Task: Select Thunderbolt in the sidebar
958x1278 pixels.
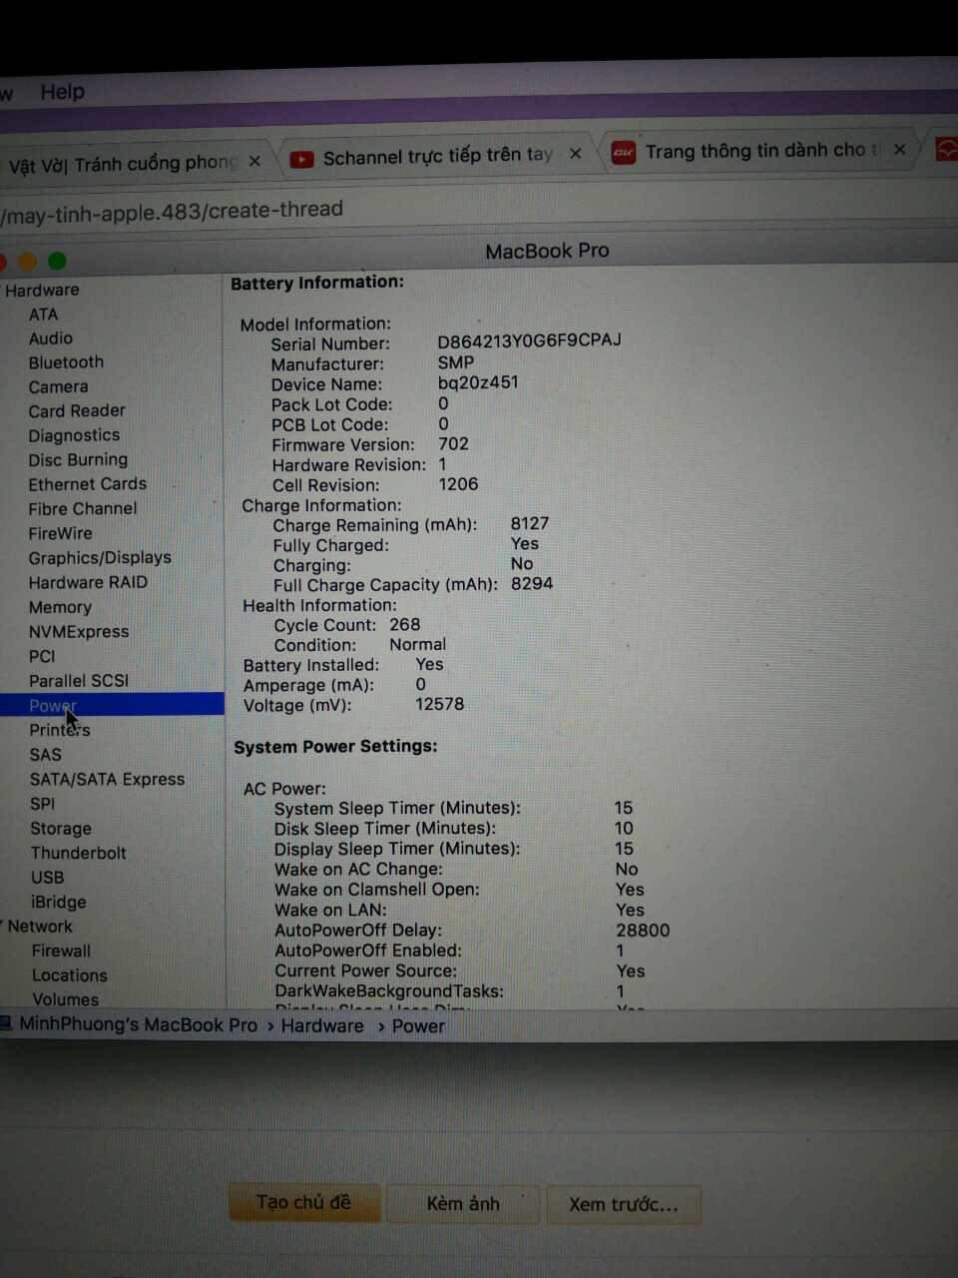Action: point(79,853)
